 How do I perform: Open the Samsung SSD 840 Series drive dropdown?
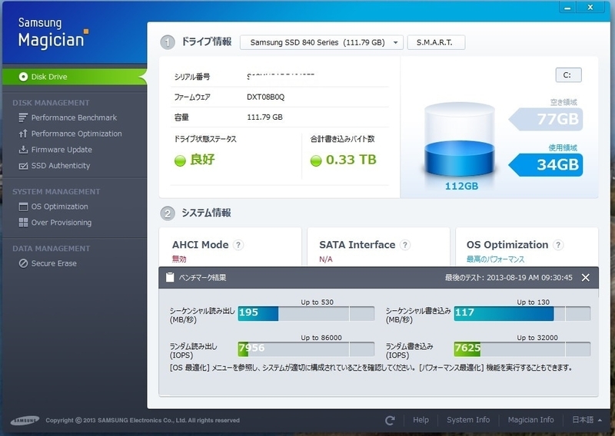(x=321, y=42)
